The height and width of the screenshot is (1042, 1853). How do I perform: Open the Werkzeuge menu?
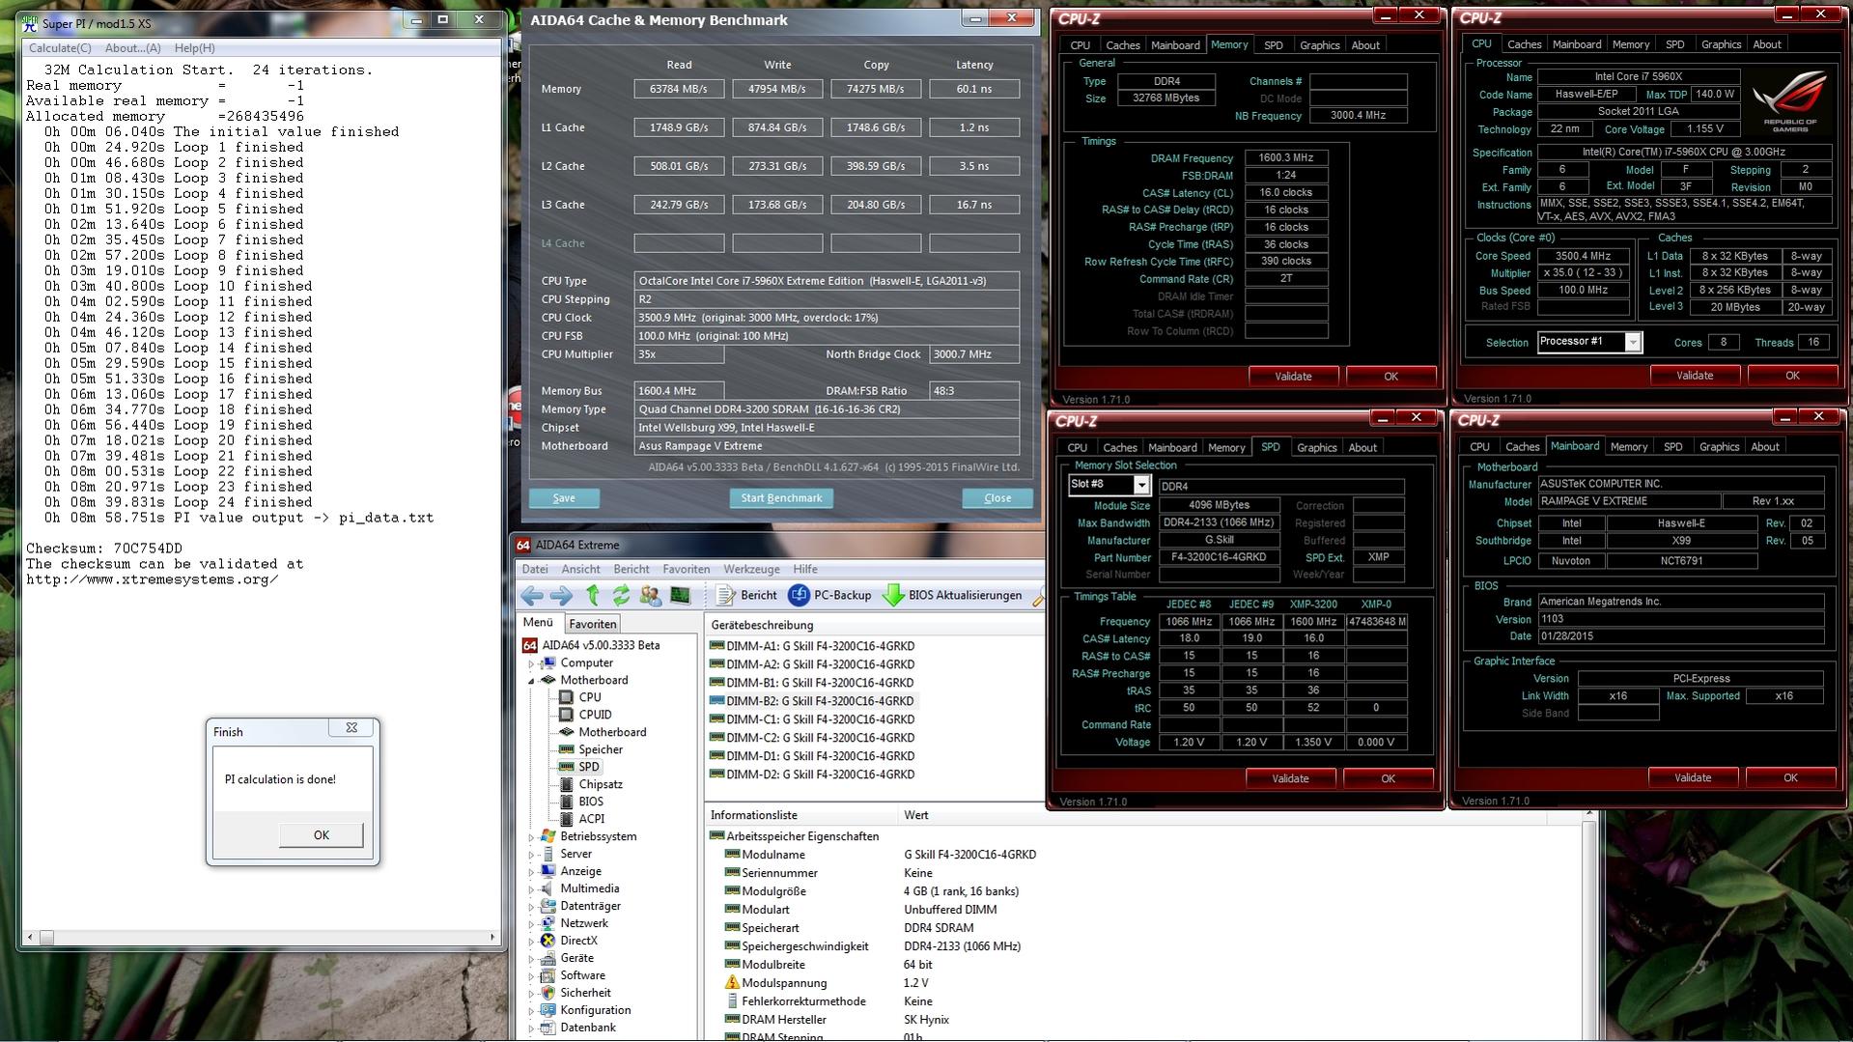[x=751, y=570]
